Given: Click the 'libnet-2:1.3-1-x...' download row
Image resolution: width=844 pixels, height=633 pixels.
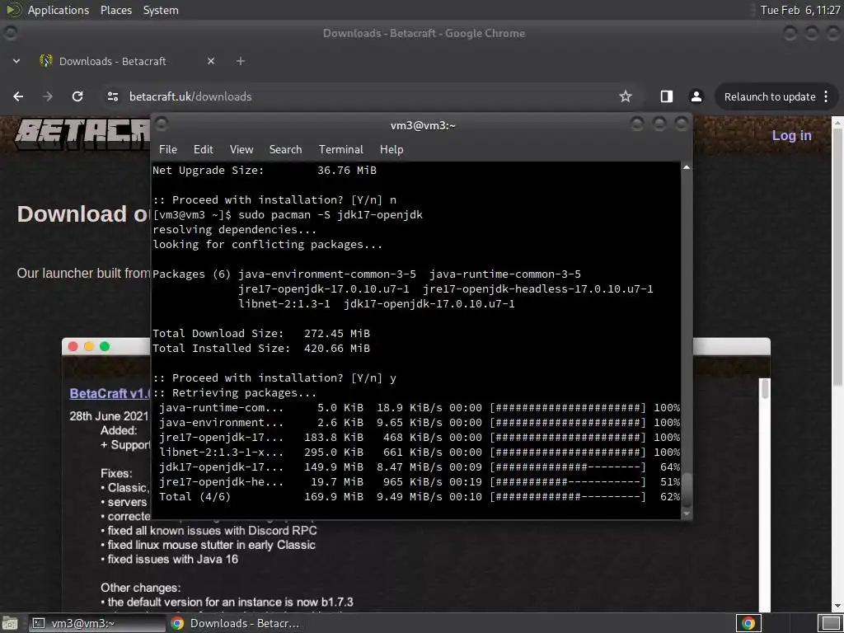Looking at the screenshot, I should (420, 452).
